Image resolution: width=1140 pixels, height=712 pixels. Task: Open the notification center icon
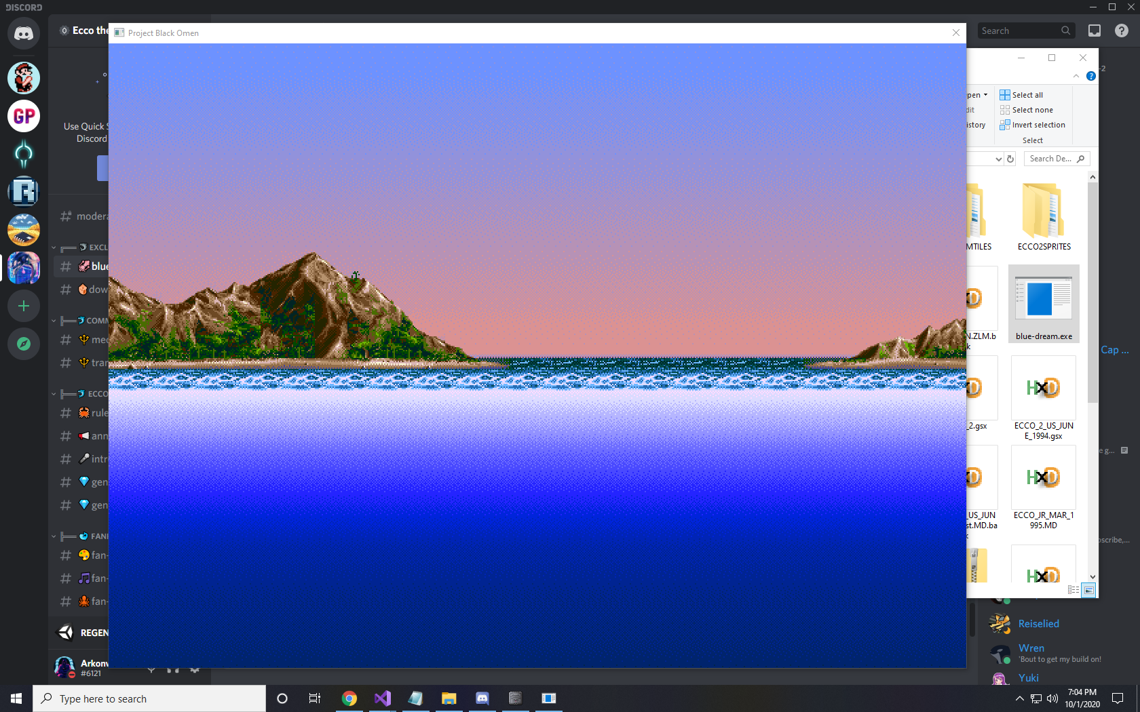tap(1118, 698)
